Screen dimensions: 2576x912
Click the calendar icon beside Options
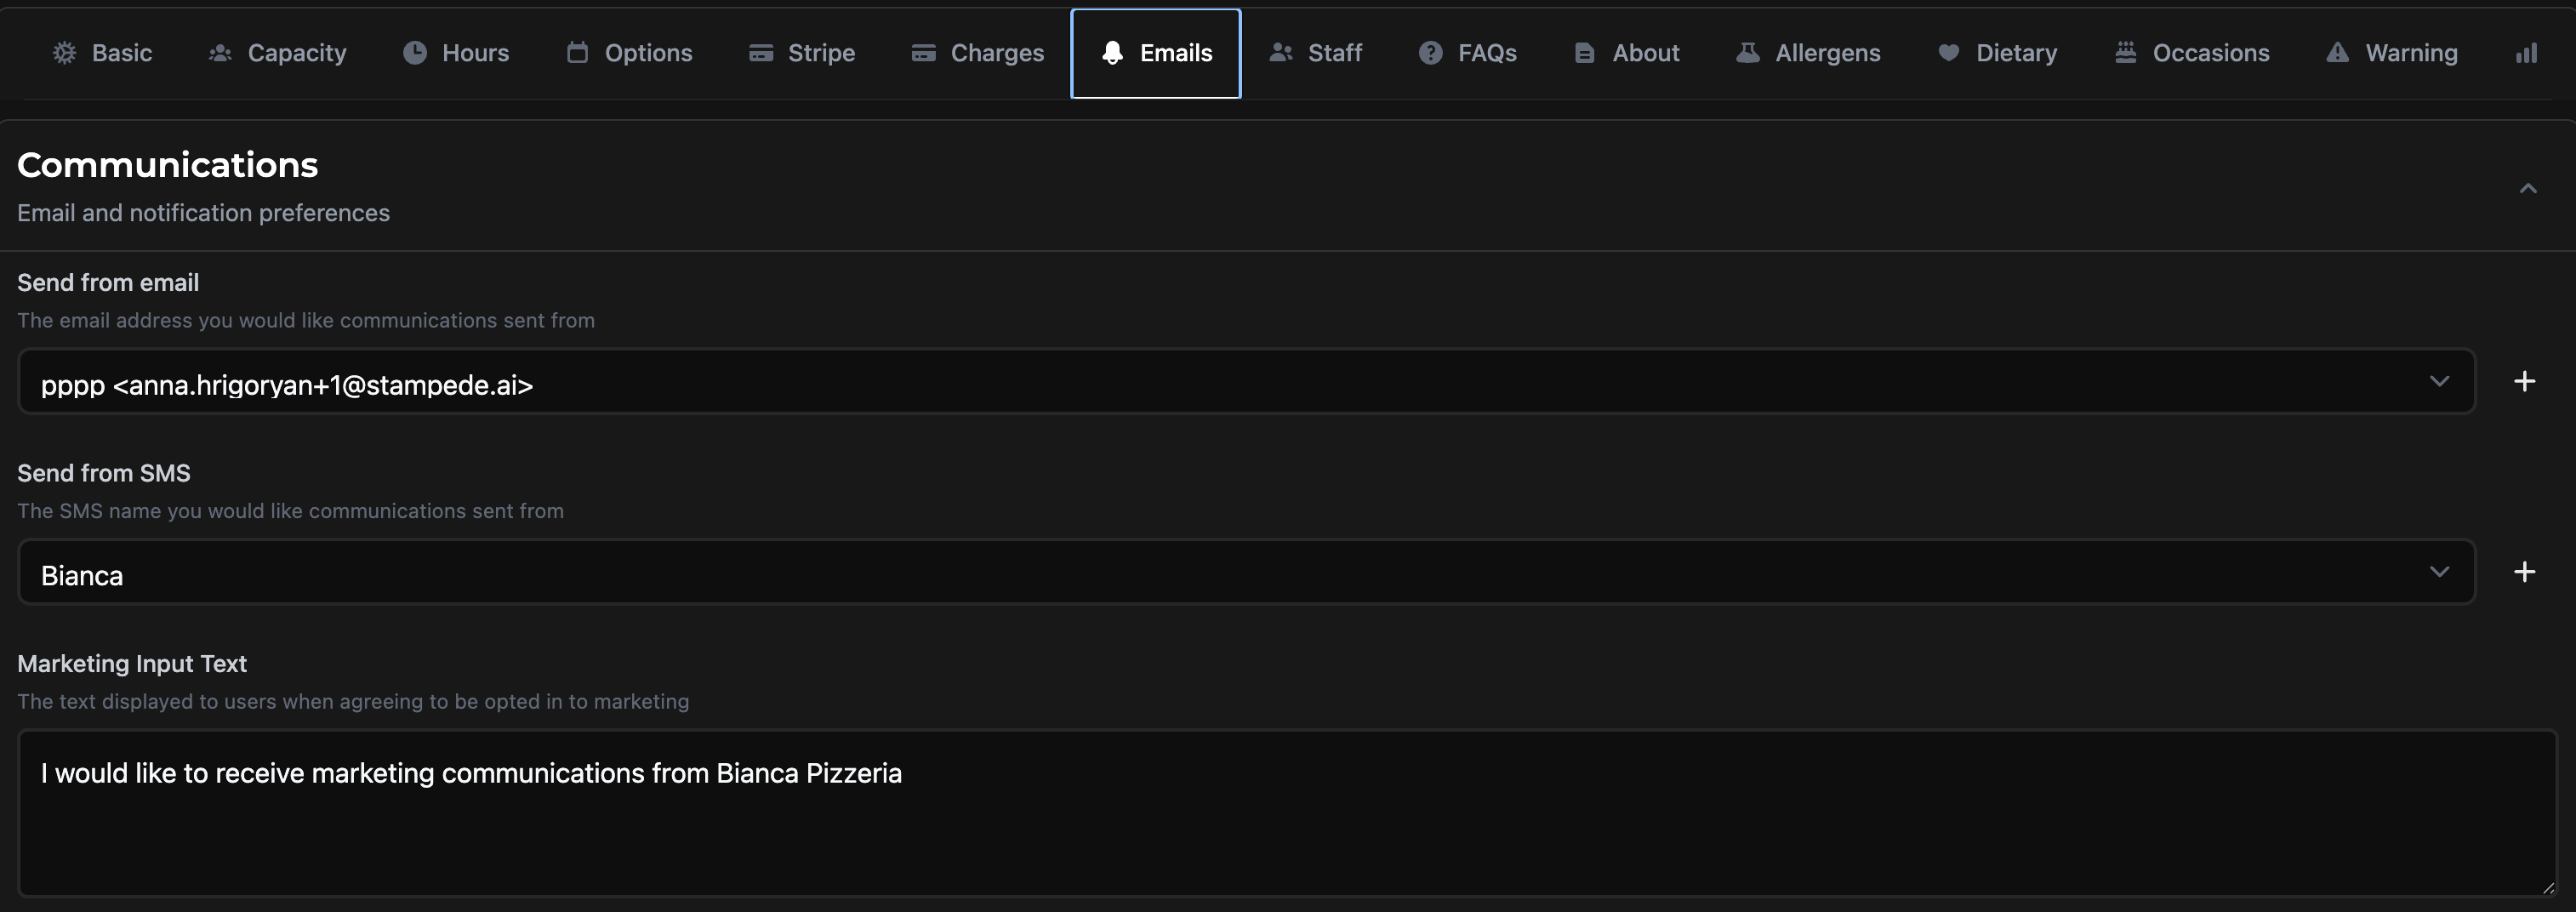(x=577, y=53)
